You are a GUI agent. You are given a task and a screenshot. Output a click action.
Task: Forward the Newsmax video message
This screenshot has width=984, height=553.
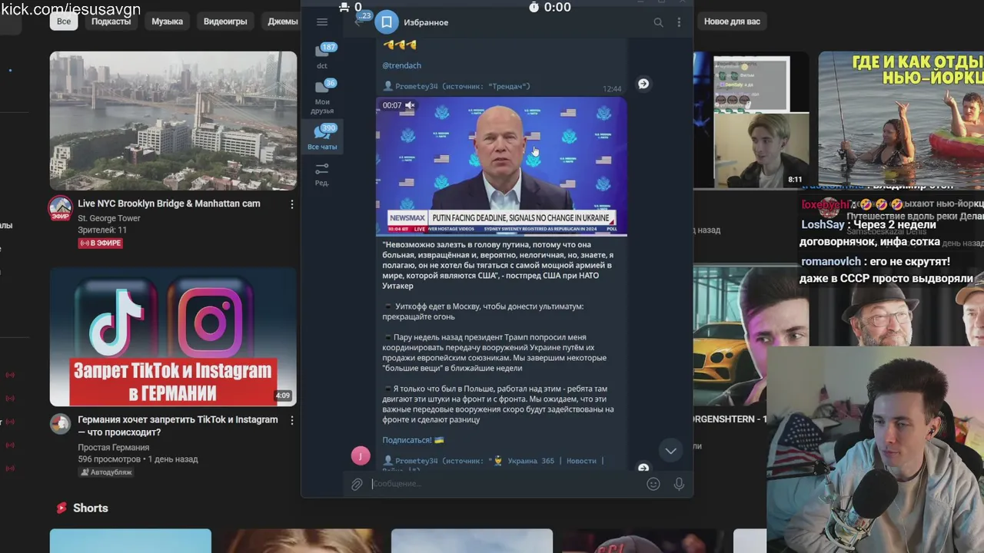[643, 84]
